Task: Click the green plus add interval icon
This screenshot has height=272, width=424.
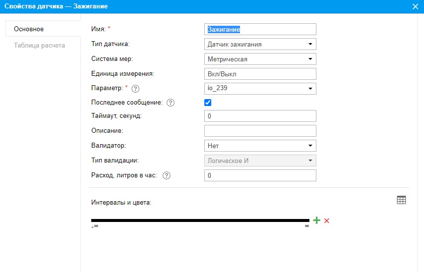Action: pos(317,220)
